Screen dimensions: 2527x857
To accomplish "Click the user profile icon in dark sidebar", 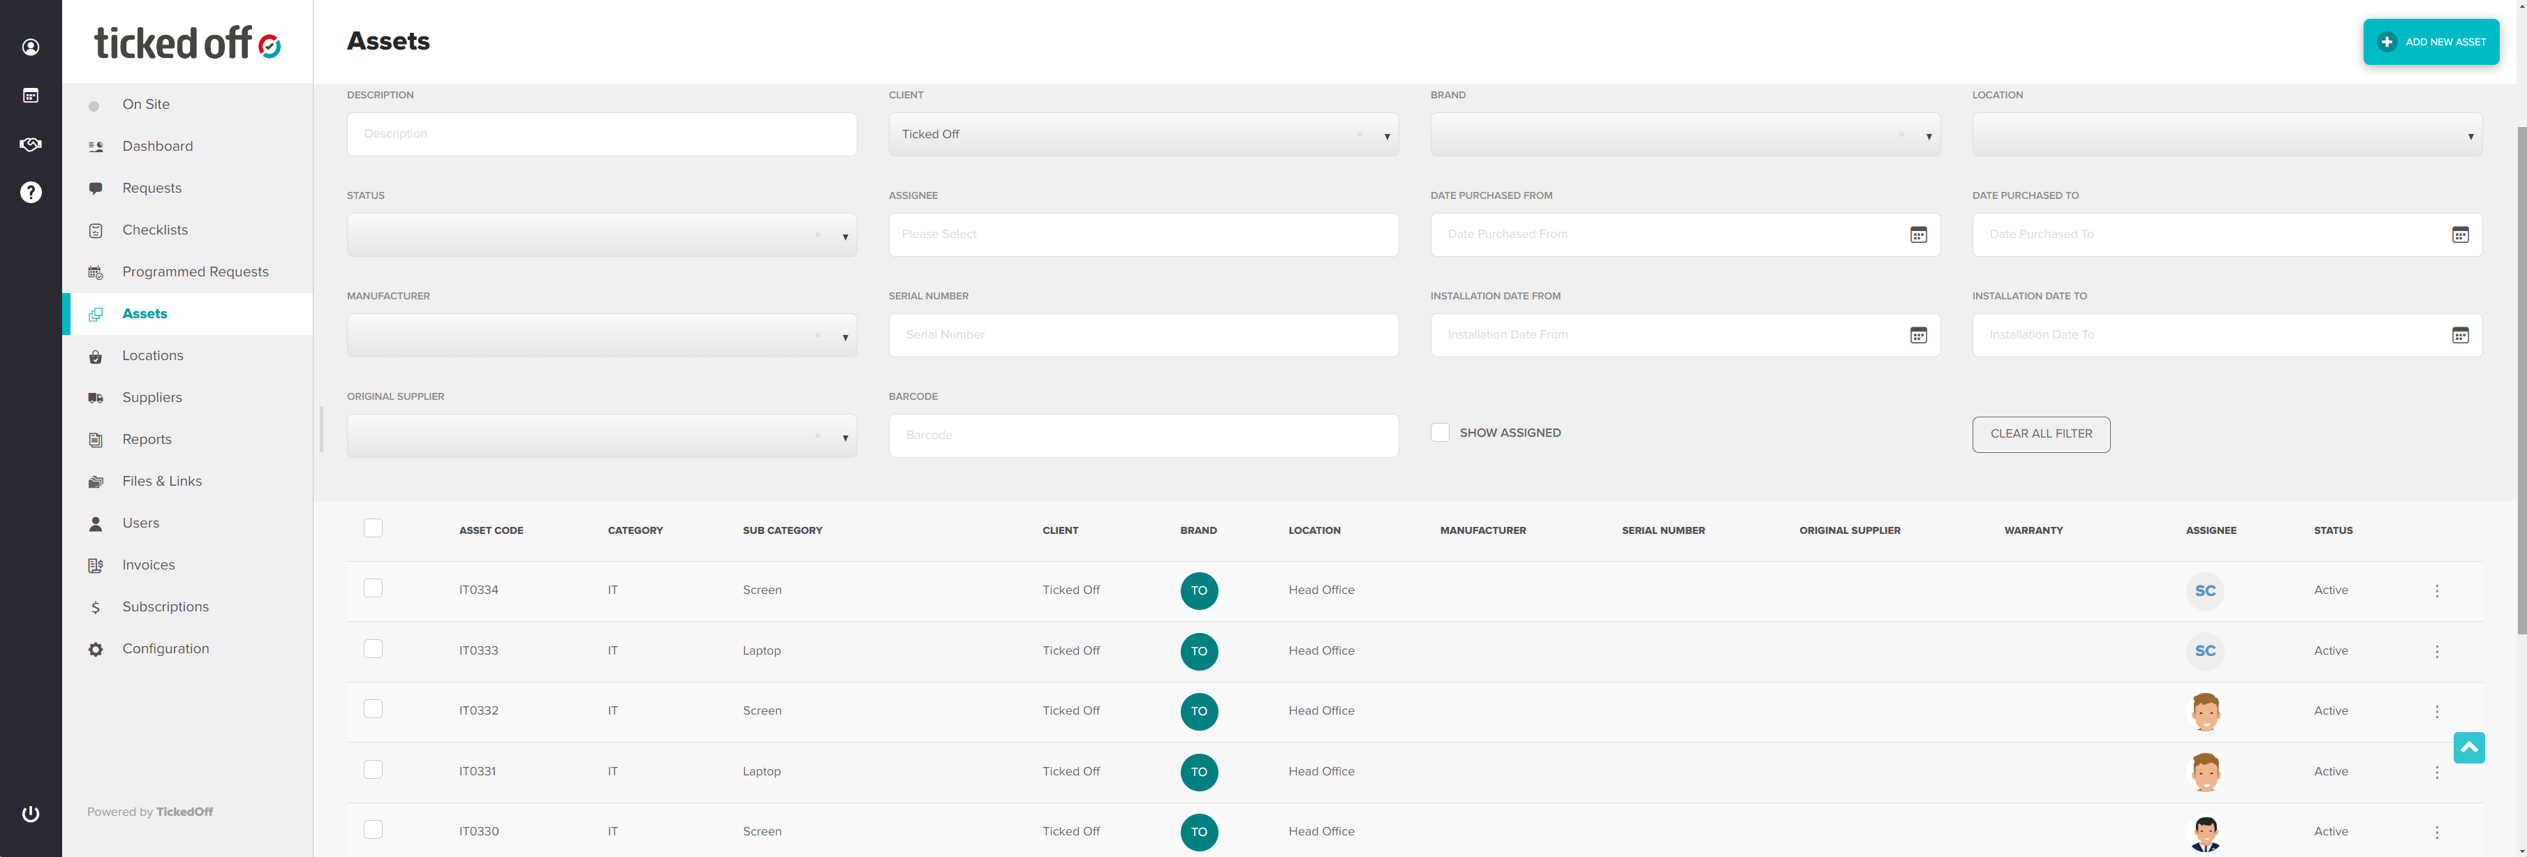I will pos(31,47).
